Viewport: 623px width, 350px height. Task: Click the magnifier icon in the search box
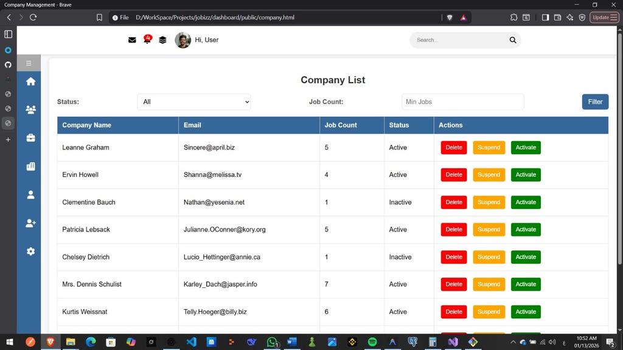pos(513,40)
